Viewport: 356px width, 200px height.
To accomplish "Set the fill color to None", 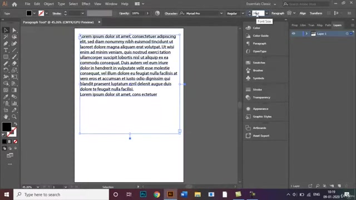I will [16, 142].
